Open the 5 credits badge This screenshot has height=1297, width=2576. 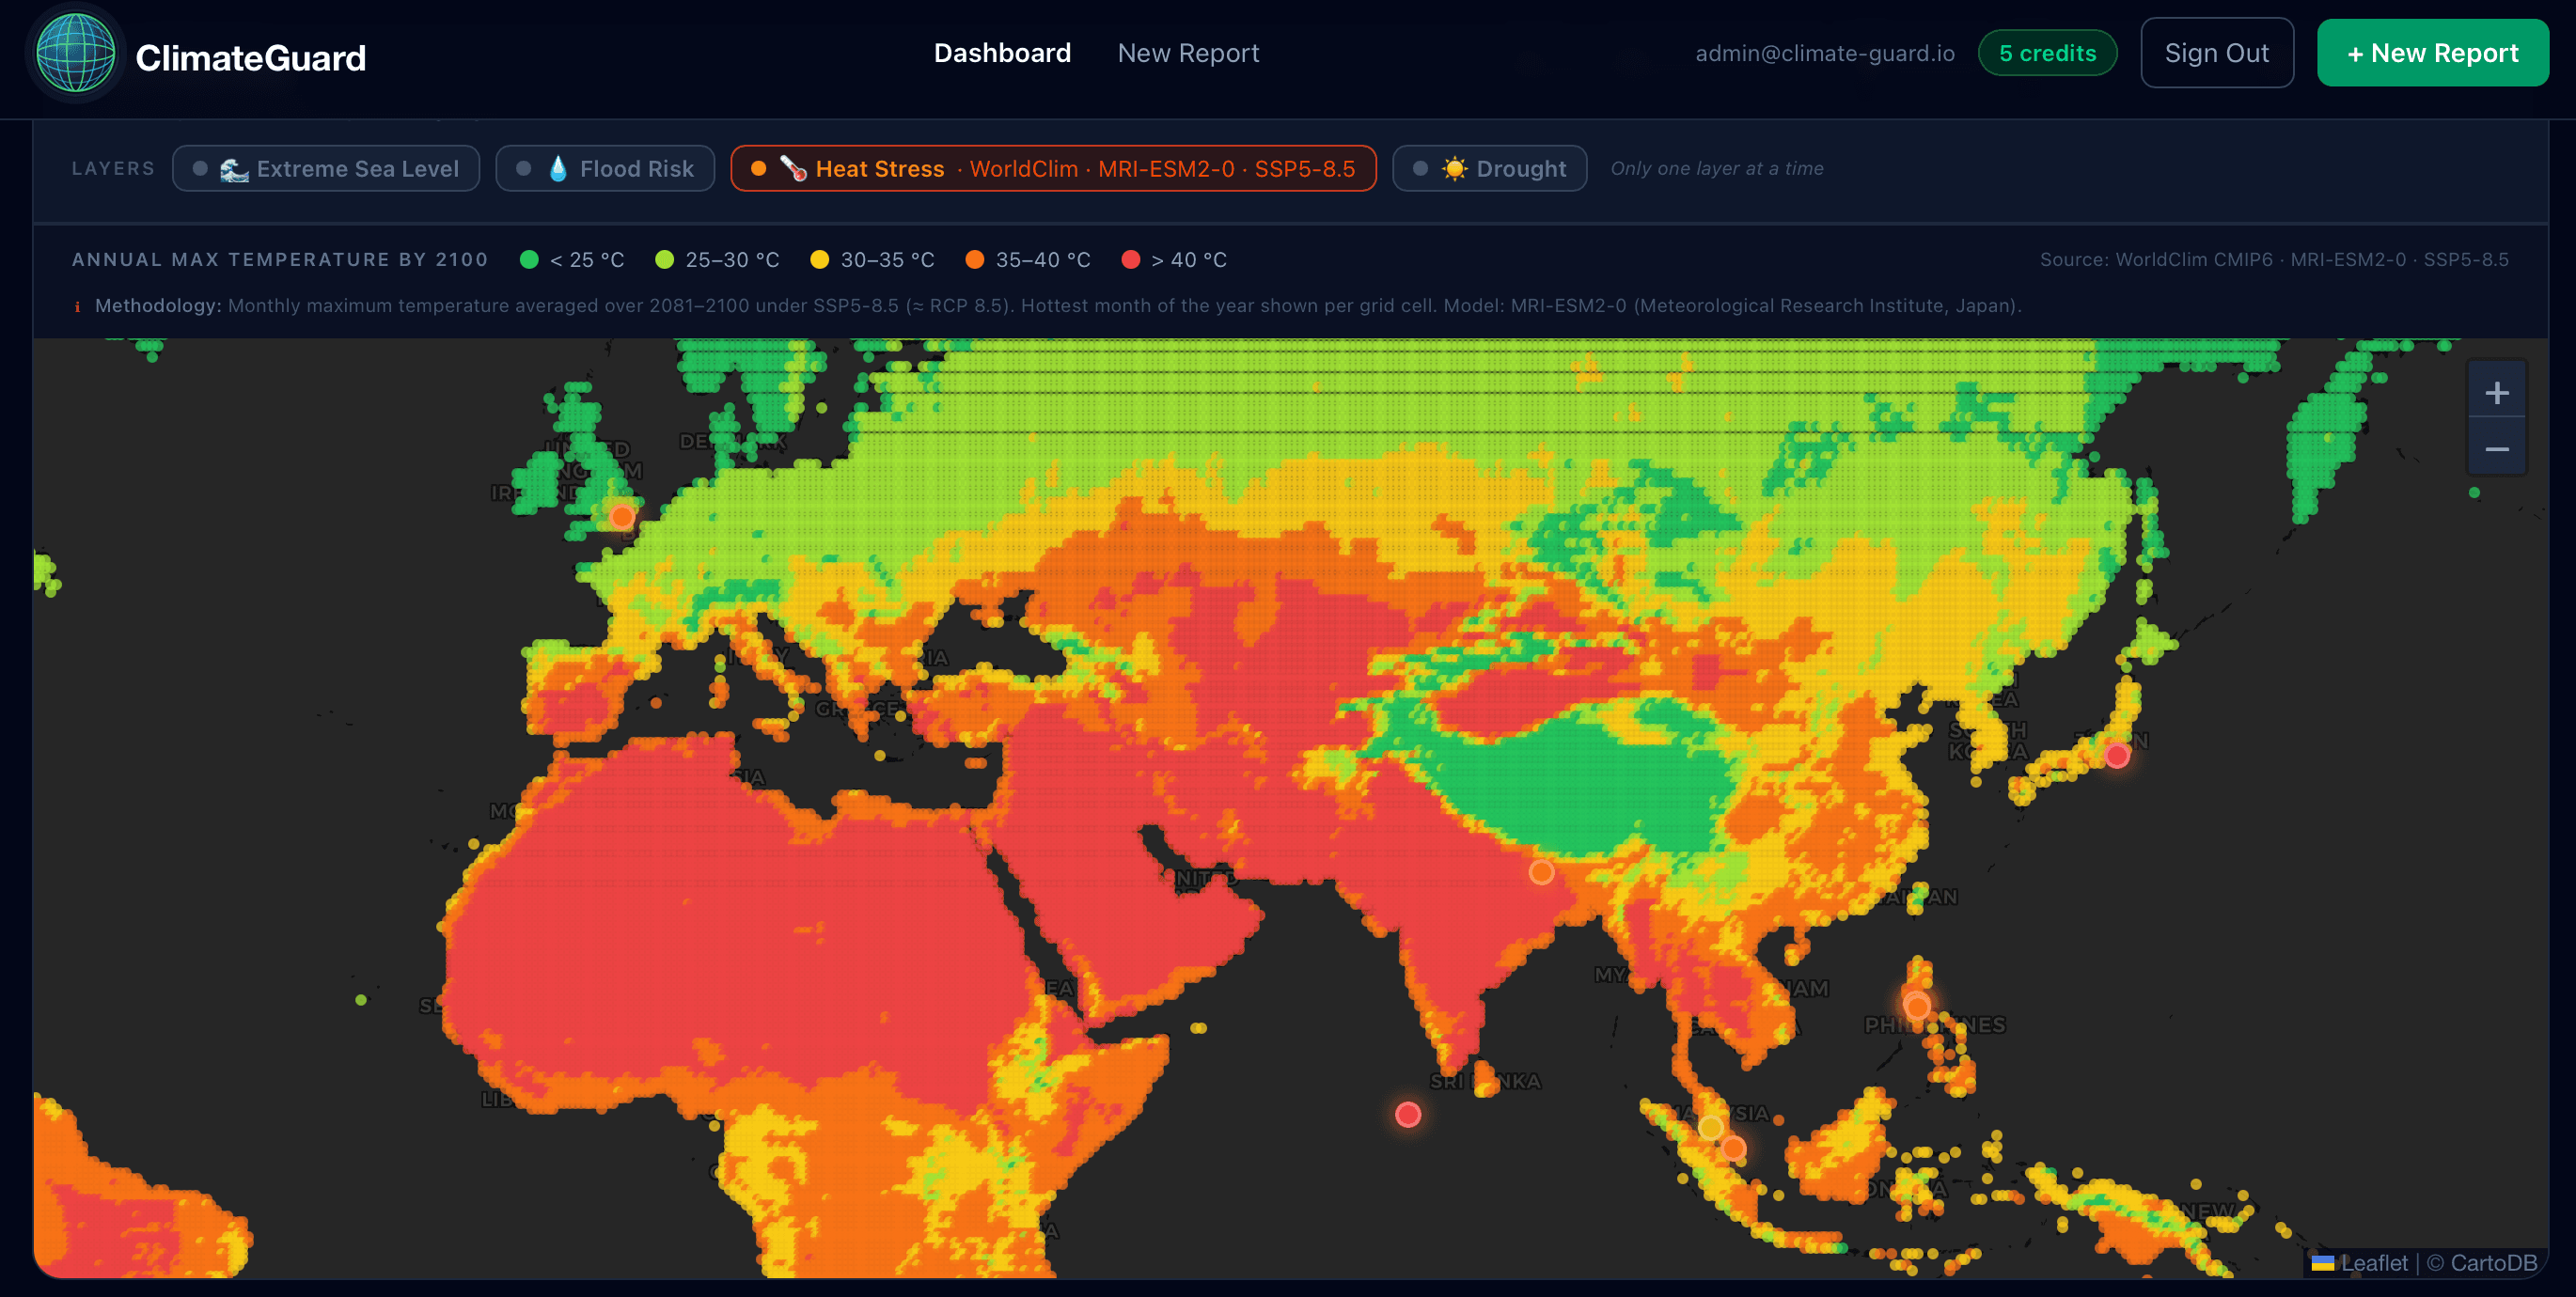point(2047,53)
